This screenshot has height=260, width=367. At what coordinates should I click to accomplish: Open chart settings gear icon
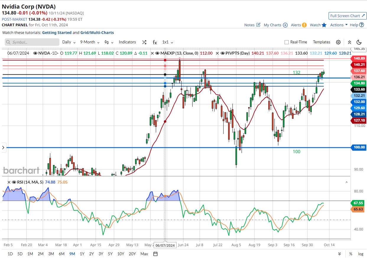click(x=338, y=42)
